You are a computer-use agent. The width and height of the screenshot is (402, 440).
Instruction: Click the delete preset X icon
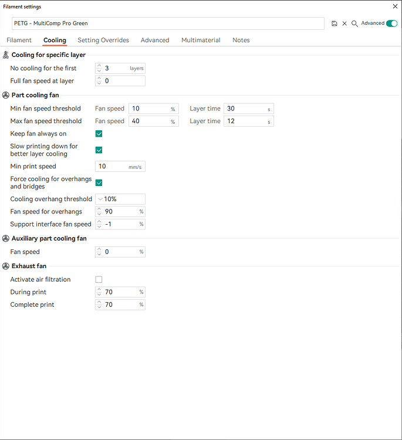tap(344, 23)
